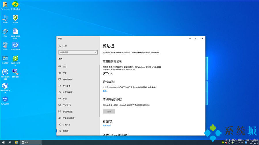This screenshot has width=259, height=145.
Task: Open the 回收站 recycle bin icon
Action: 5,46
